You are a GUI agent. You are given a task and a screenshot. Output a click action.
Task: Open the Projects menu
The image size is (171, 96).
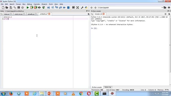[x=44, y=4]
